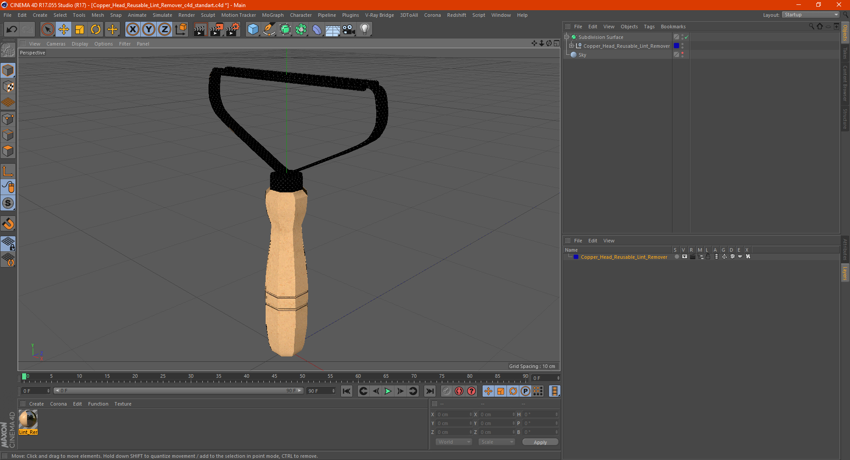850x460 pixels.
Task: Activate the Scale tool in toolbar
Action: click(80, 30)
